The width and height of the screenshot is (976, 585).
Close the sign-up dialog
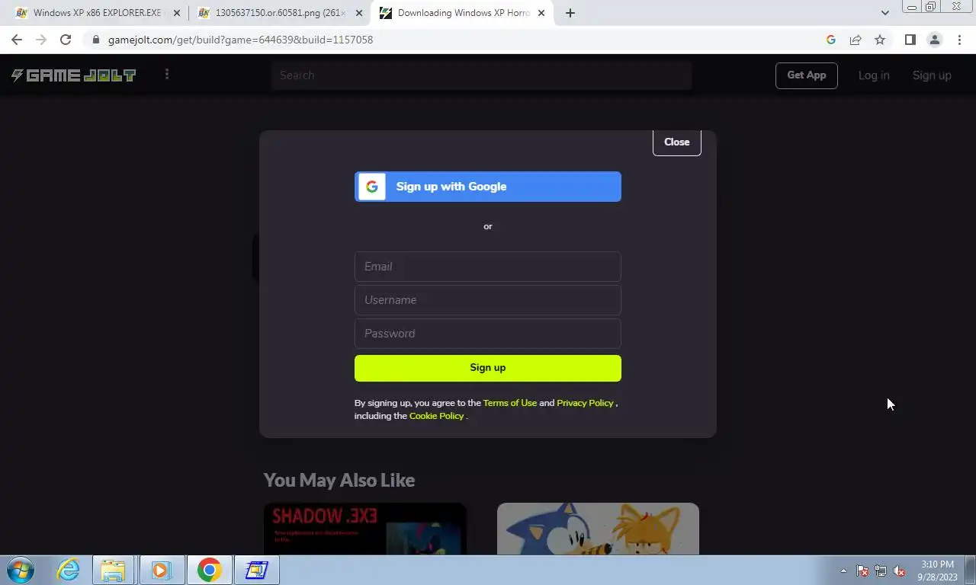click(x=676, y=142)
